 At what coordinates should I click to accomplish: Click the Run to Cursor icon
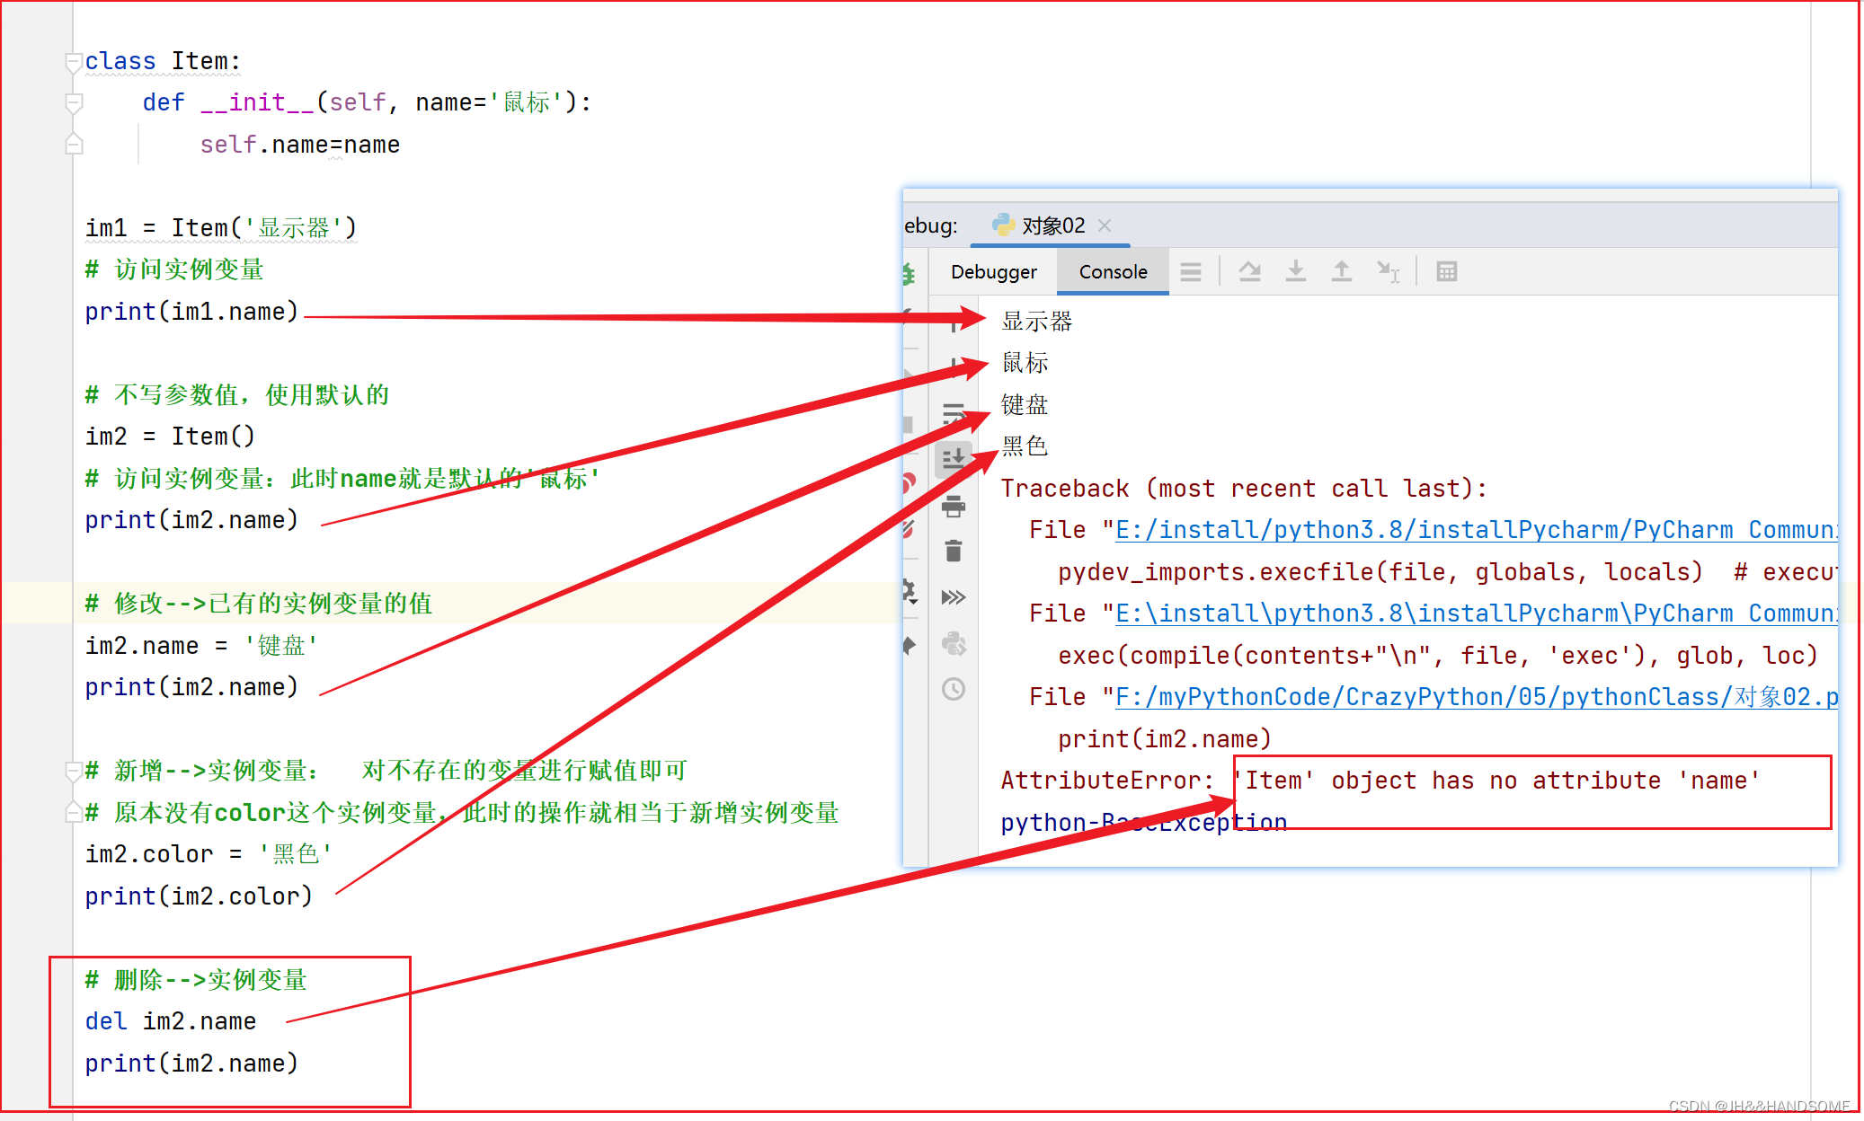point(1388,271)
